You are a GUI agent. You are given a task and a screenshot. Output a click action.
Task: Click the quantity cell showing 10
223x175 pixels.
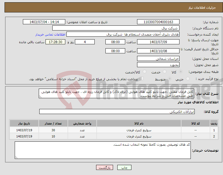point(53,136)
